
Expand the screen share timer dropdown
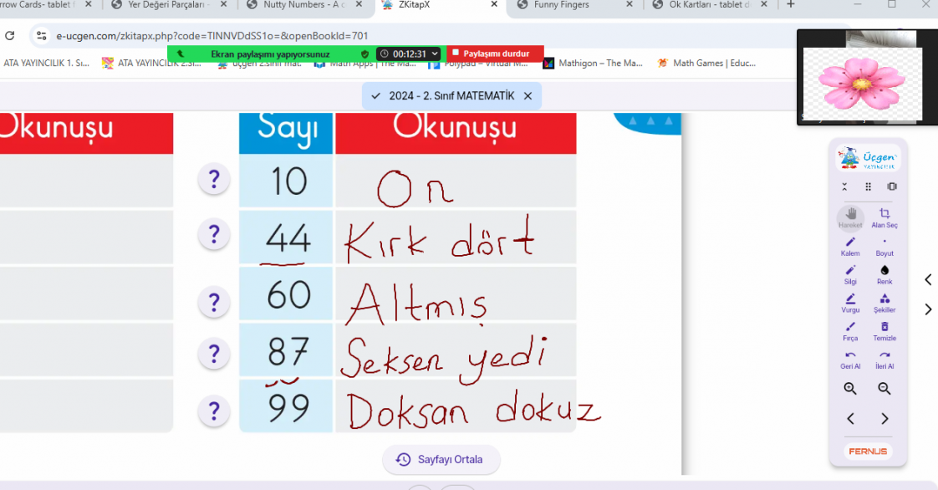[x=435, y=54]
